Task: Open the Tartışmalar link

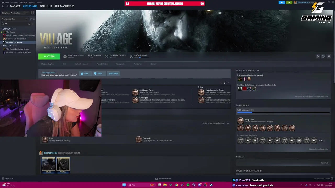Action: tap(121, 64)
